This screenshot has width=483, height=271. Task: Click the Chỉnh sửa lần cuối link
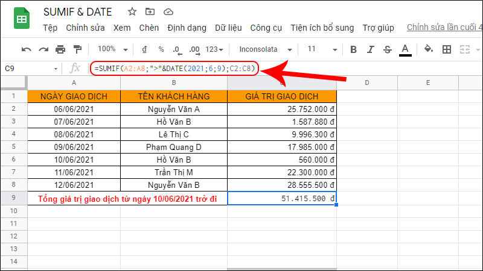(444, 28)
